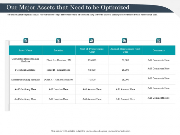The image size is (180, 135).
Task: Click the Automatic drilling Machine cell
Action: point(25,80)
